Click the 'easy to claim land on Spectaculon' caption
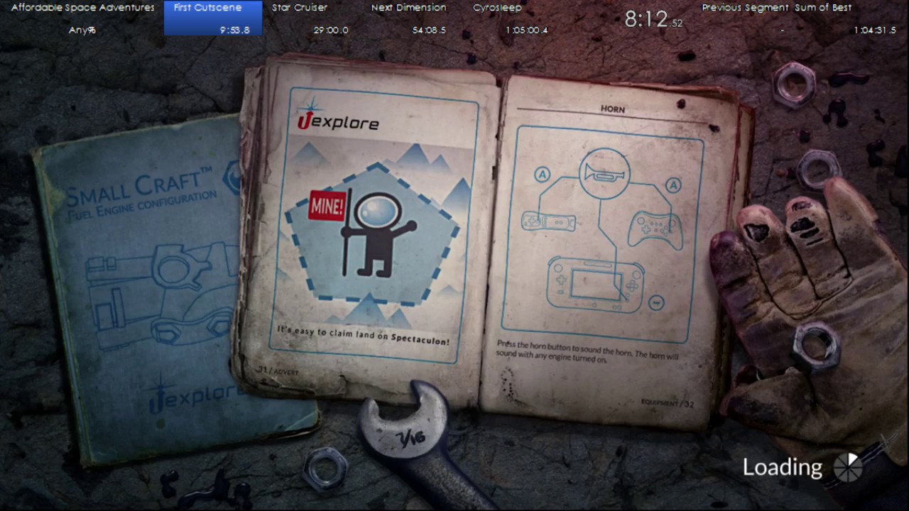Image resolution: width=909 pixels, height=511 pixels. [x=363, y=335]
